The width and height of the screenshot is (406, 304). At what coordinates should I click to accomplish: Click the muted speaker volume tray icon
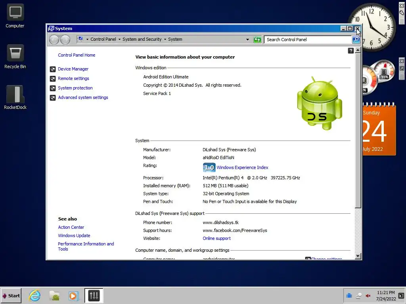coord(368,296)
